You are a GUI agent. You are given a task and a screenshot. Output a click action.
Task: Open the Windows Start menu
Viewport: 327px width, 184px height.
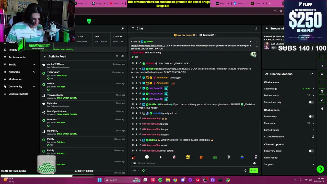coord(99,180)
